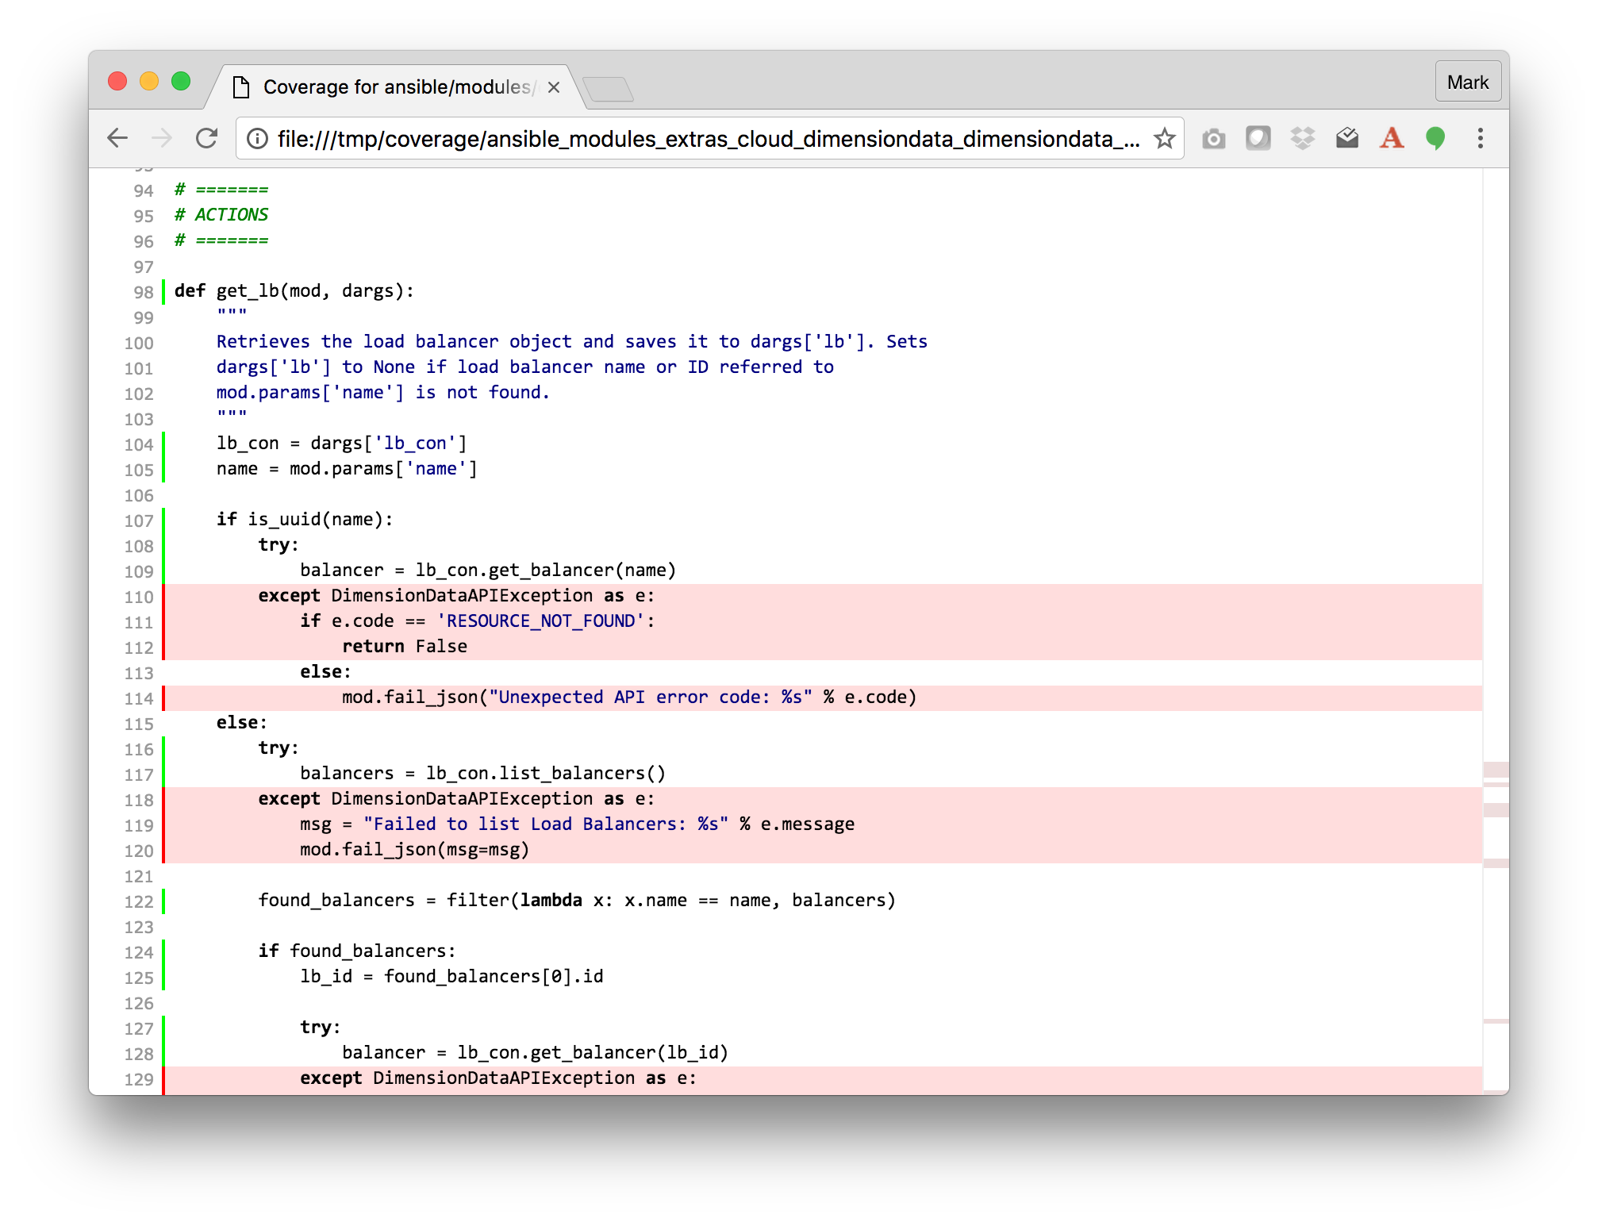
Task: Click the camera screenshot extension icon
Action: pos(1213,139)
